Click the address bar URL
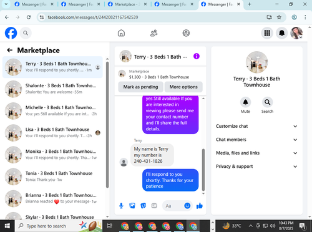 (93, 17)
